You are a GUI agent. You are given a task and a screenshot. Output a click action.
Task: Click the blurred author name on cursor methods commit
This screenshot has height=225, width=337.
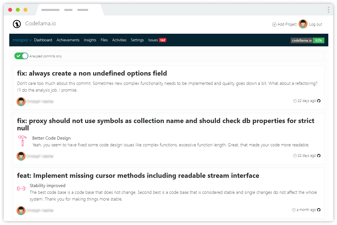[x=40, y=210]
